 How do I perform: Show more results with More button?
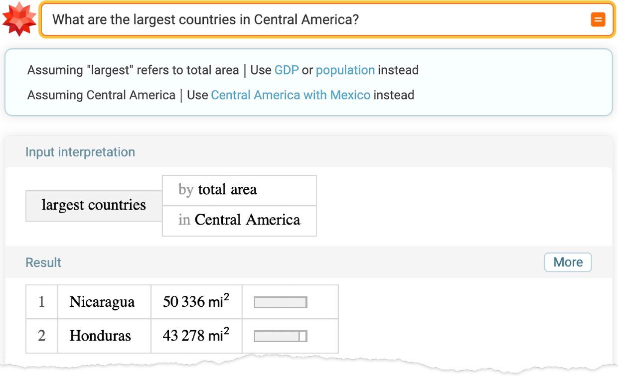pos(568,262)
